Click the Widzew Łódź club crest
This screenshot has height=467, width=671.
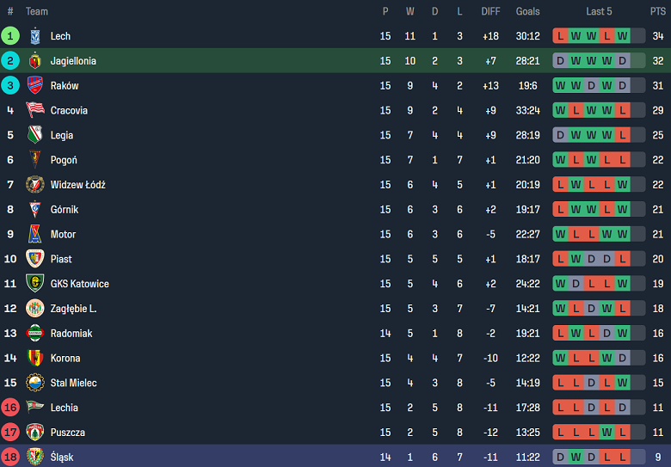[x=35, y=185]
